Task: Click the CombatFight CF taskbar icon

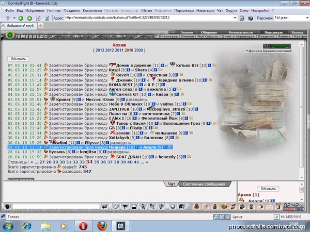Action: click(x=120, y=226)
